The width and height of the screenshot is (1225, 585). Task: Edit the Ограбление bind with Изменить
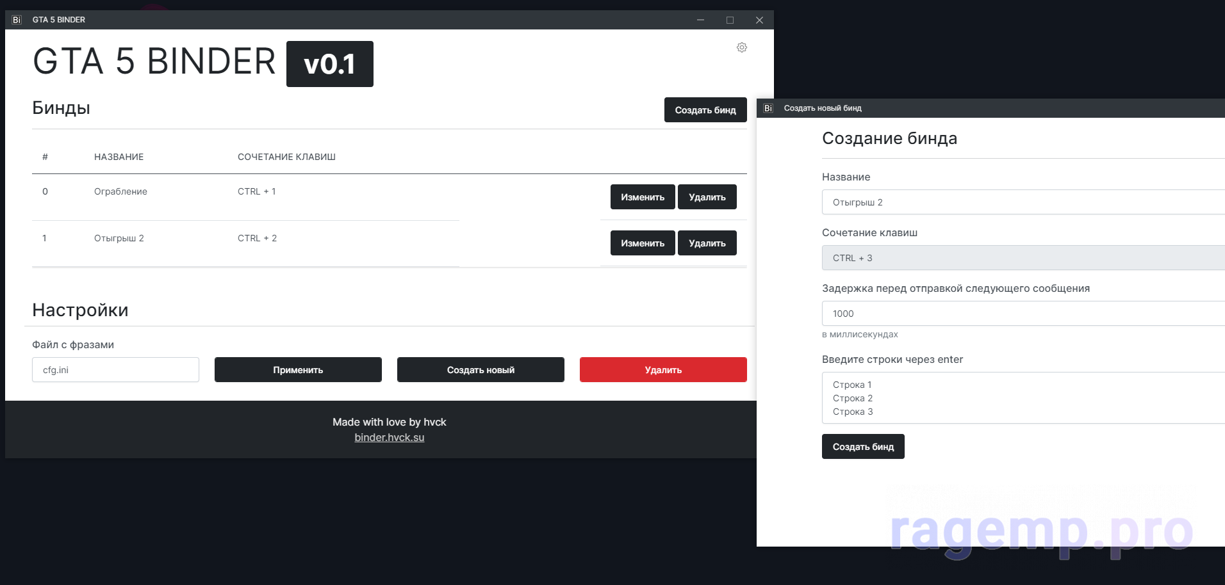tap(642, 197)
